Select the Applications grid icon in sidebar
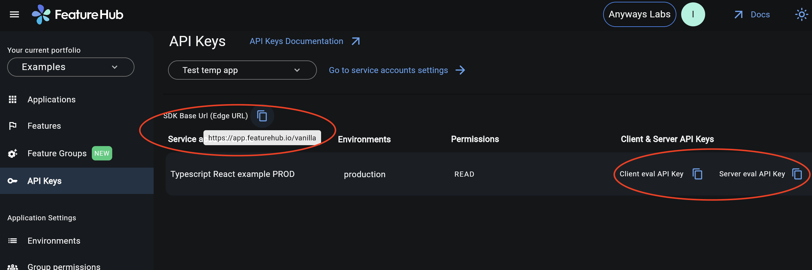The image size is (812, 270). pos(12,99)
